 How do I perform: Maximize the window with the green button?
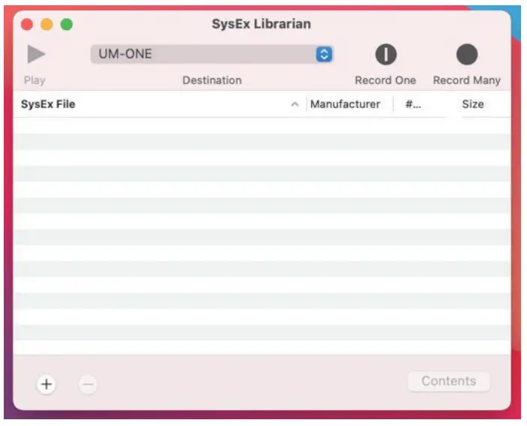(x=67, y=24)
